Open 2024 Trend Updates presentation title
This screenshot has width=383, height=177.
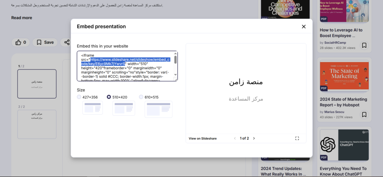[x=284, y=171]
